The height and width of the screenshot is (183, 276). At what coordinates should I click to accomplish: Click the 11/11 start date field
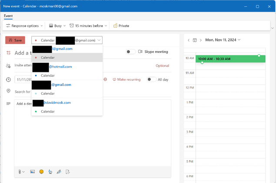23,79
